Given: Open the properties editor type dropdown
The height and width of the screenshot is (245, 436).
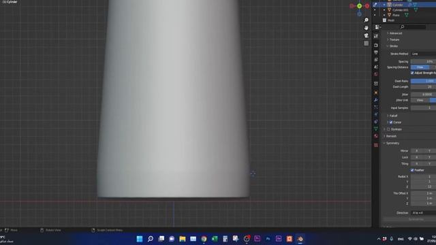Looking at the screenshot, I should (377, 27).
